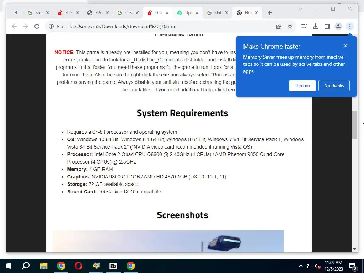
Task: Close the 'skib' tab
Action: tap(227, 13)
